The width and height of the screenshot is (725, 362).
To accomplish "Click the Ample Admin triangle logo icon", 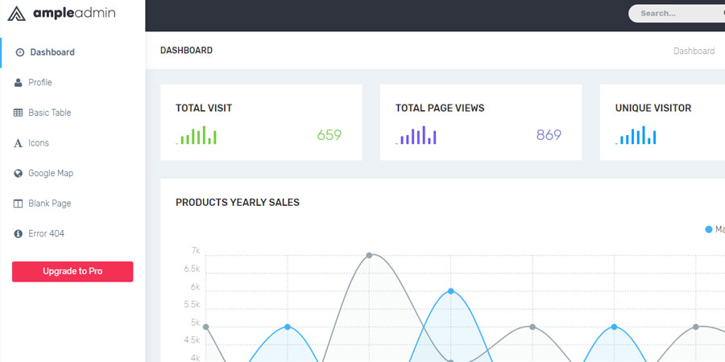I will pos(17,14).
